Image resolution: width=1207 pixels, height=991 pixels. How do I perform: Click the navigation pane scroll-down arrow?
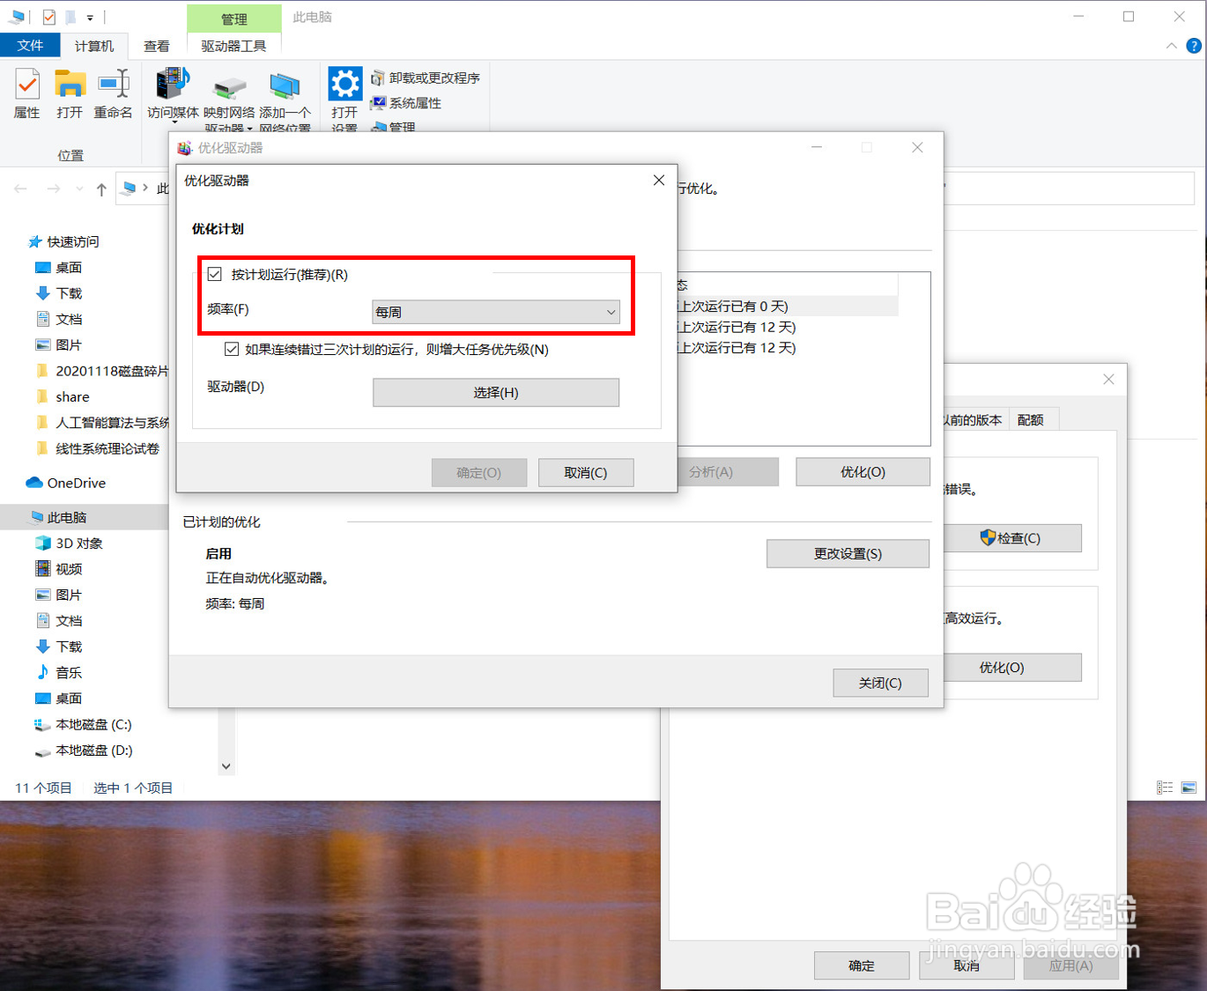(226, 766)
